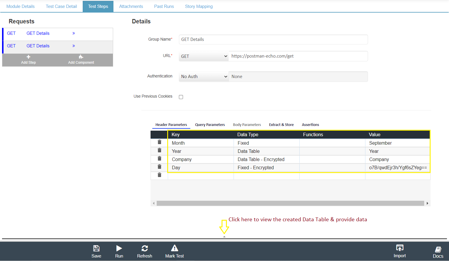Click the horizontal scrollbar of the parameters table
Image resolution: width=449 pixels, height=261 pixels.
pyautogui.click(x=290, y=203)
